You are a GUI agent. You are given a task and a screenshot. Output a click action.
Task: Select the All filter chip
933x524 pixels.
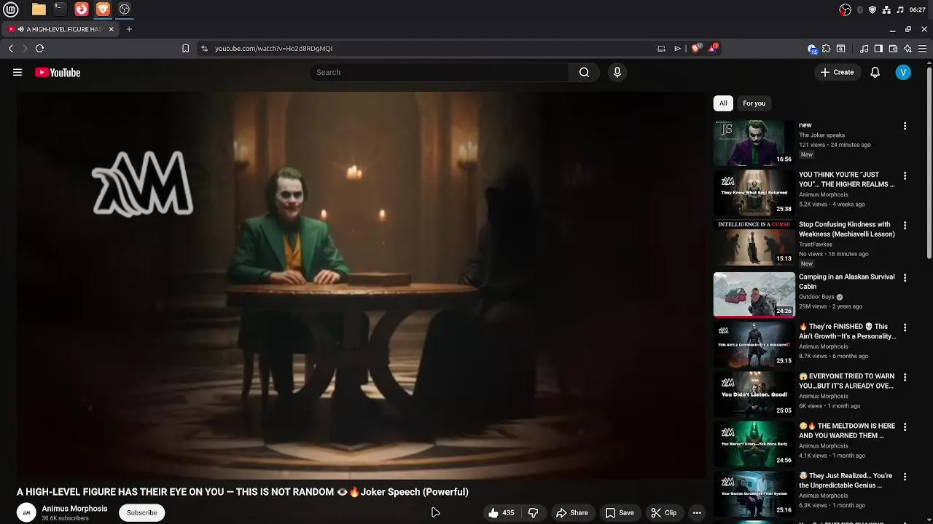pyautogui.click(x=723, y=103)
